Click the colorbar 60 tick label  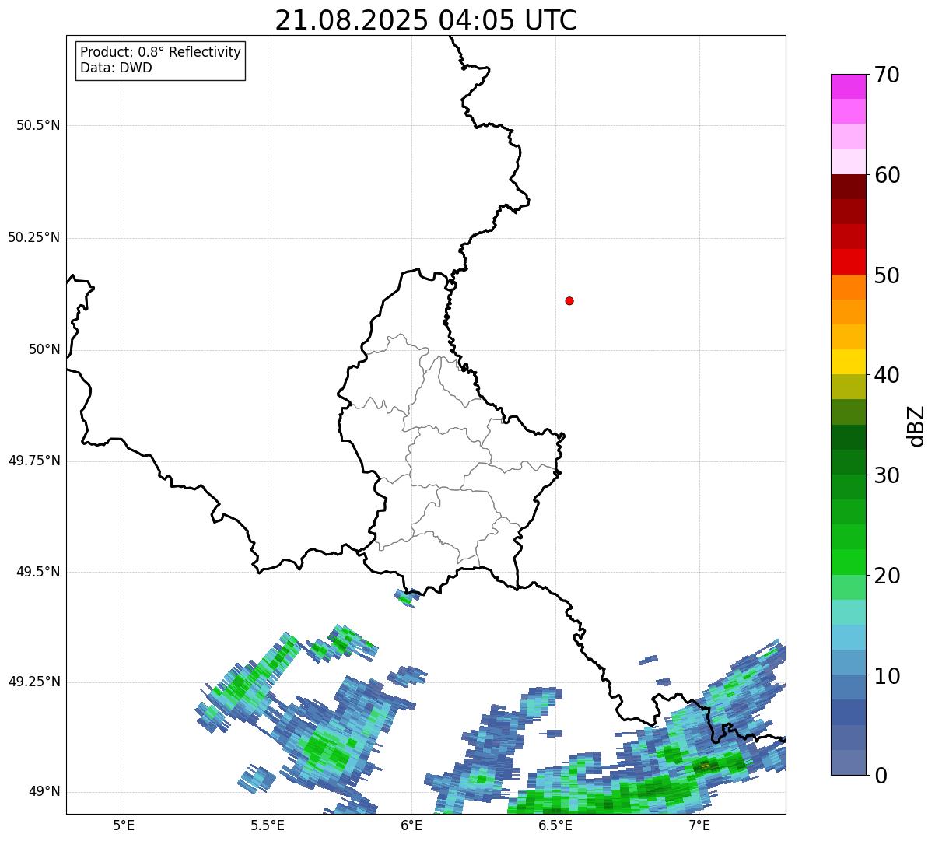click(887, 175)
